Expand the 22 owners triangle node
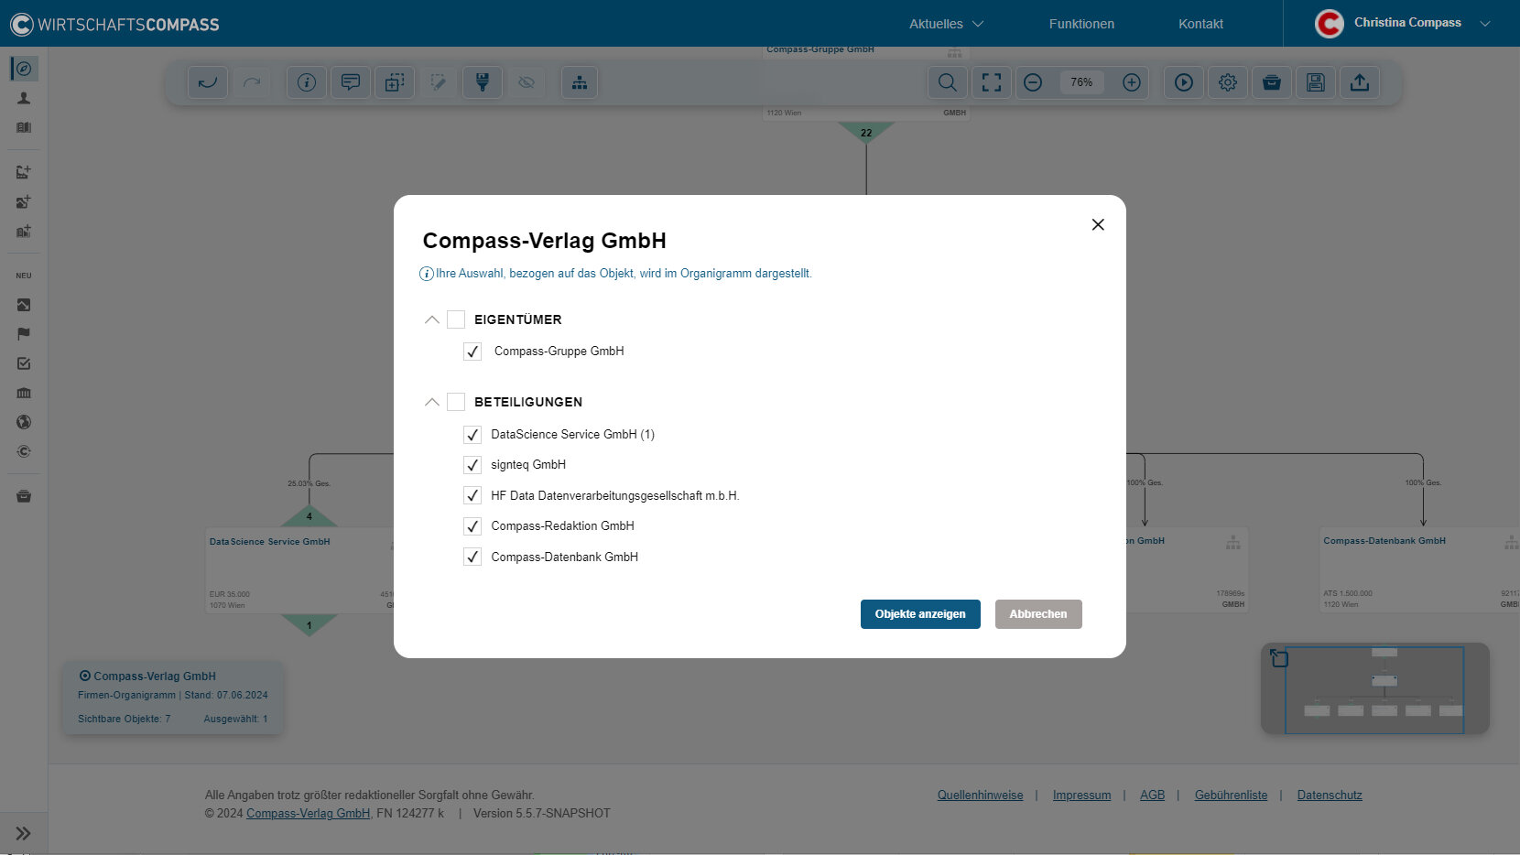 click(866, 133)
